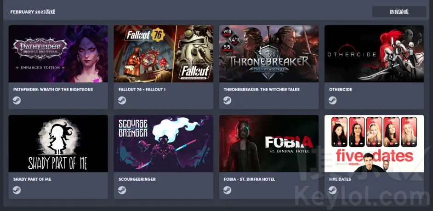
Task: Click the Steam icon under Othercide
Action: (x=332, y=100)
